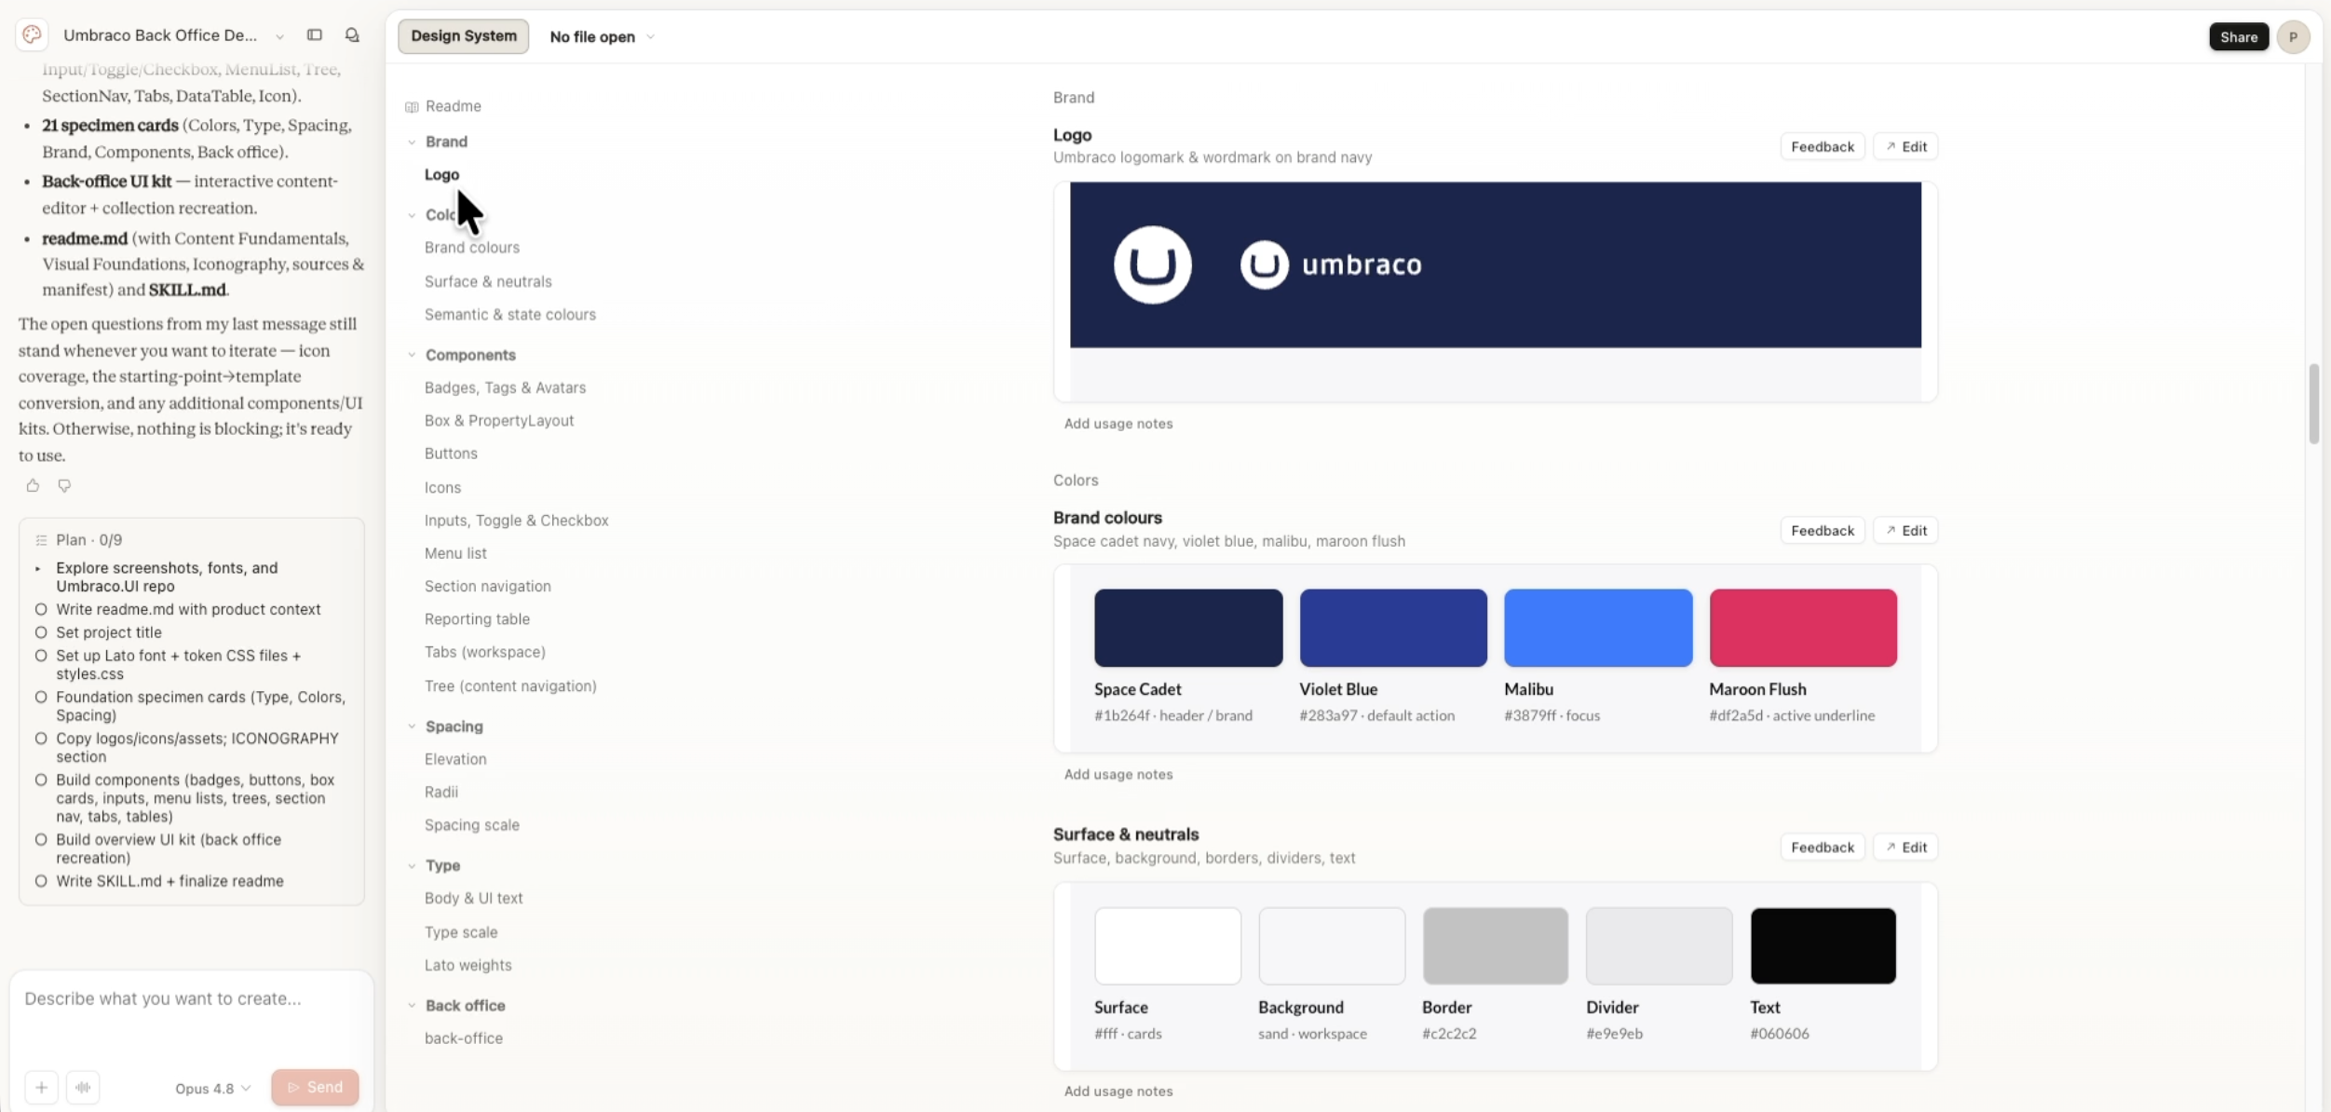
Task: Open Brand colours in navigation
Action: click(x=472, y=248)
